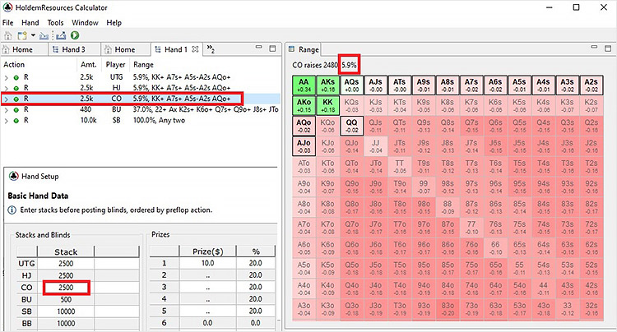Expand the SB 10.0k action row

(x=7, y=119)
